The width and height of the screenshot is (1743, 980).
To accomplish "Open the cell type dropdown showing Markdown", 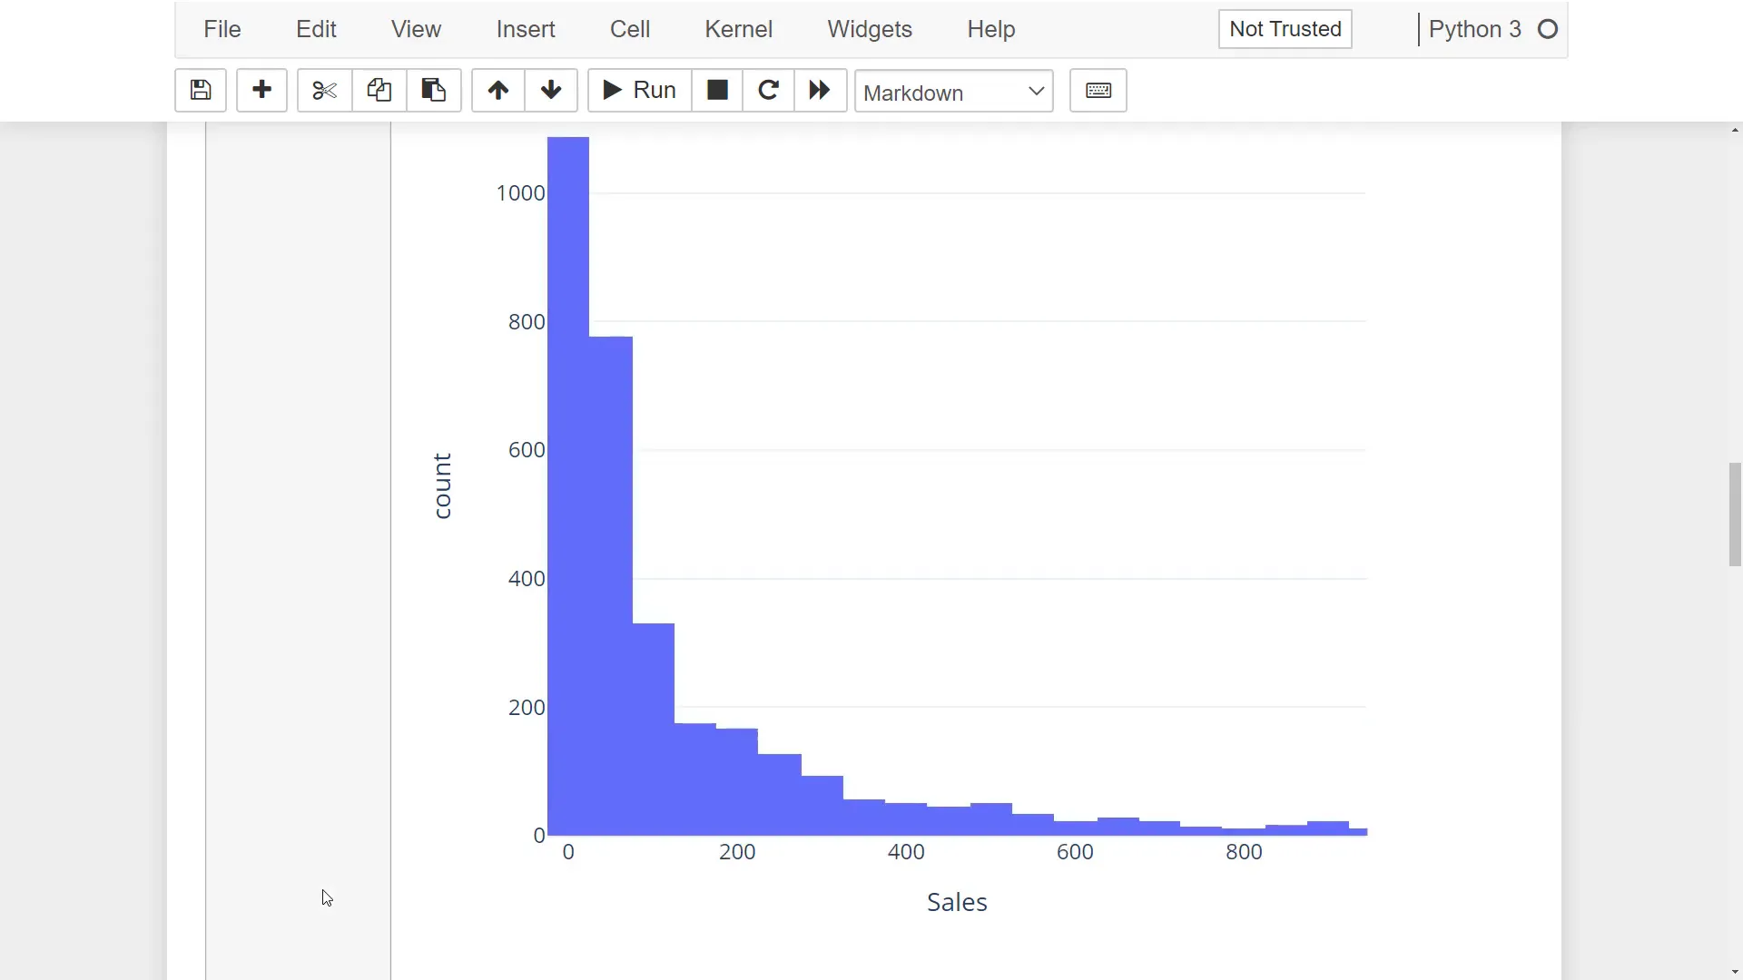I will pyautogui.click(x=953, y=91).
